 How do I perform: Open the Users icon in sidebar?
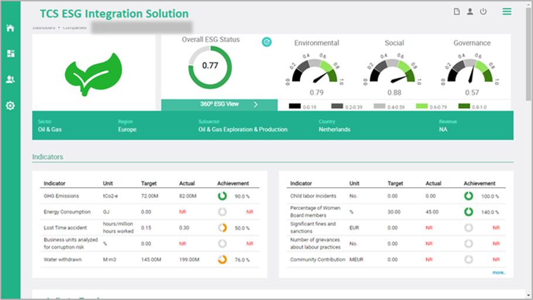pos(10,80)
